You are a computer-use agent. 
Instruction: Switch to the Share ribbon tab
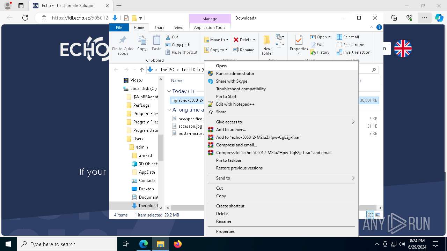pos(159,28)
